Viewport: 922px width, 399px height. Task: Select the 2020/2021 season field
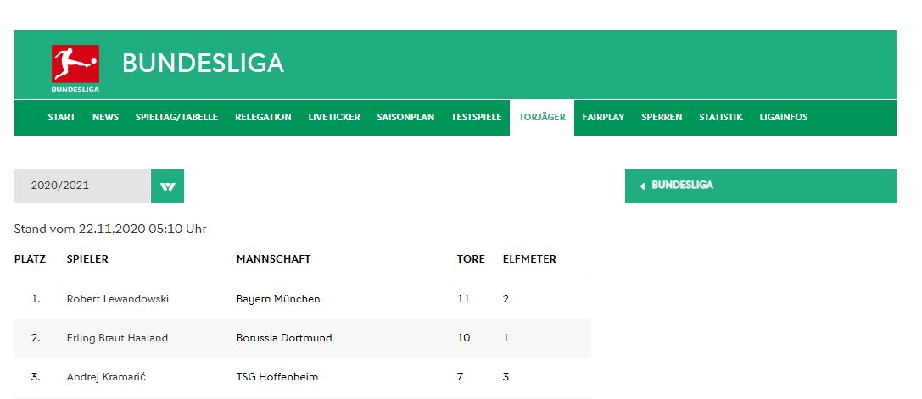pyautogui.click(x=82, y=186)
